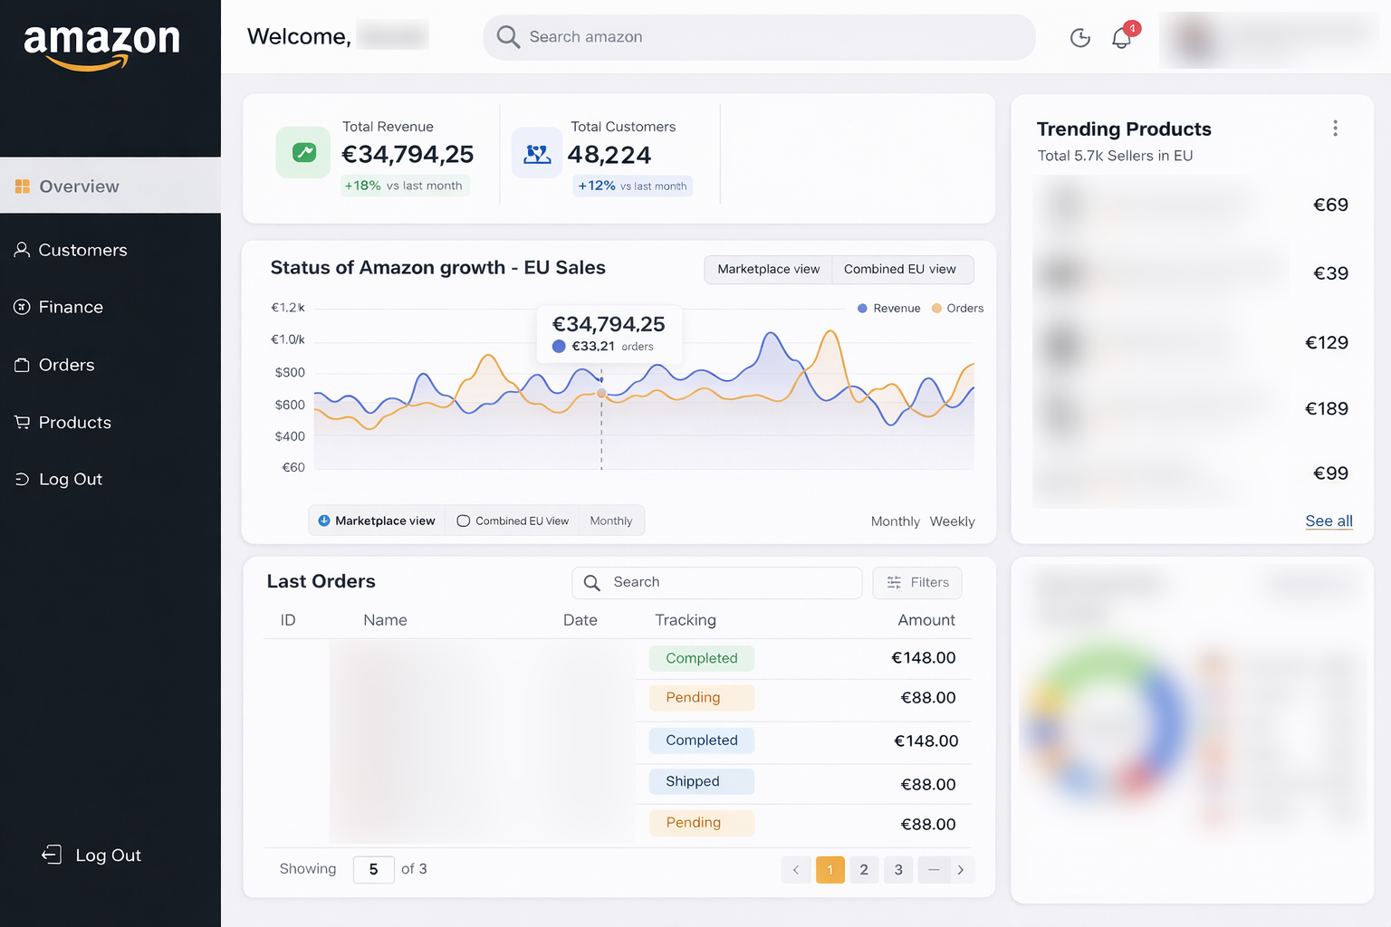Go to previous page with left chevron

tap(796, 870)
